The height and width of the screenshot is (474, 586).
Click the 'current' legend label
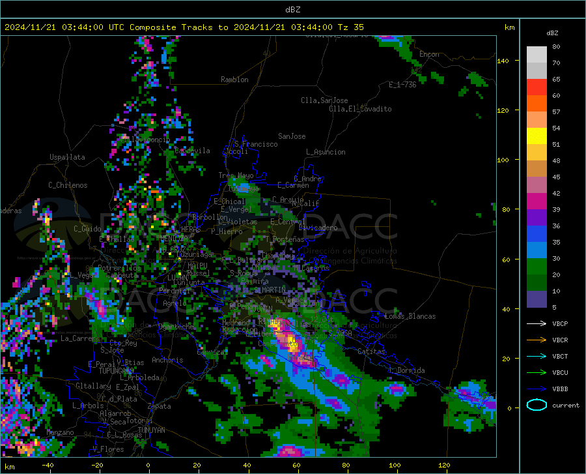point(566,405)
